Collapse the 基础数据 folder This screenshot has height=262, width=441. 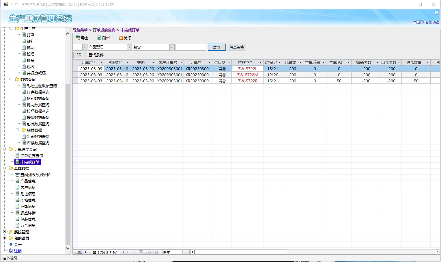(x=4, y=168)
